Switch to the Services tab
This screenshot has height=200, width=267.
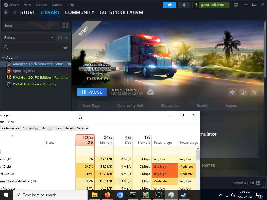(x=83, y=128)
